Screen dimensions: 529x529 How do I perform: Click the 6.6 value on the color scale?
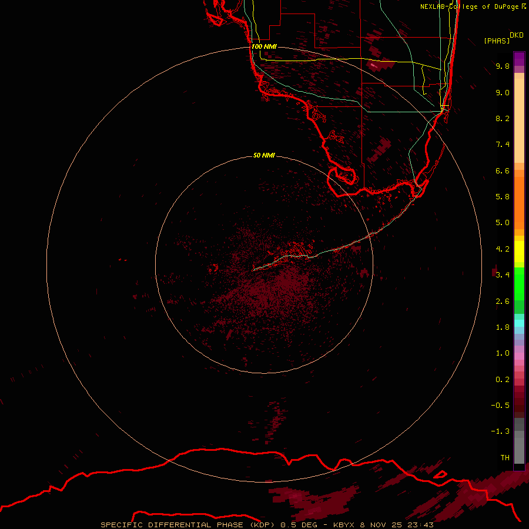click(503, 170)
